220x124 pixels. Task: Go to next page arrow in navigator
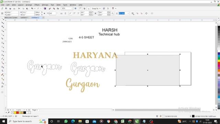pyautogui.click(x=24, y=110)
